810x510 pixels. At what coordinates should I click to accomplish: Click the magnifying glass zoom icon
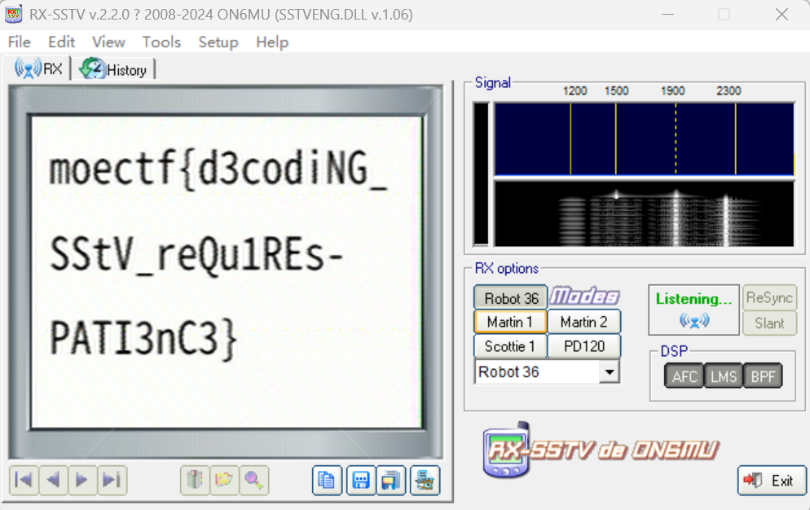(253, 480)
